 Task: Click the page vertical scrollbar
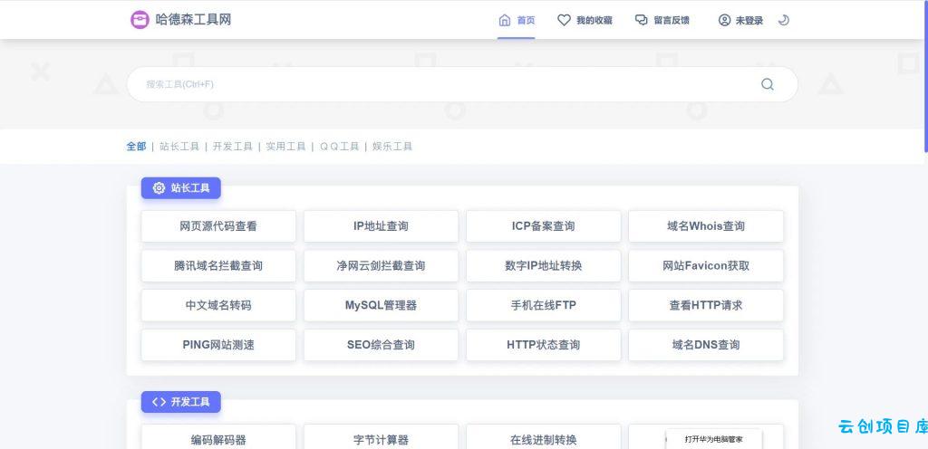(x=925, y=77)
